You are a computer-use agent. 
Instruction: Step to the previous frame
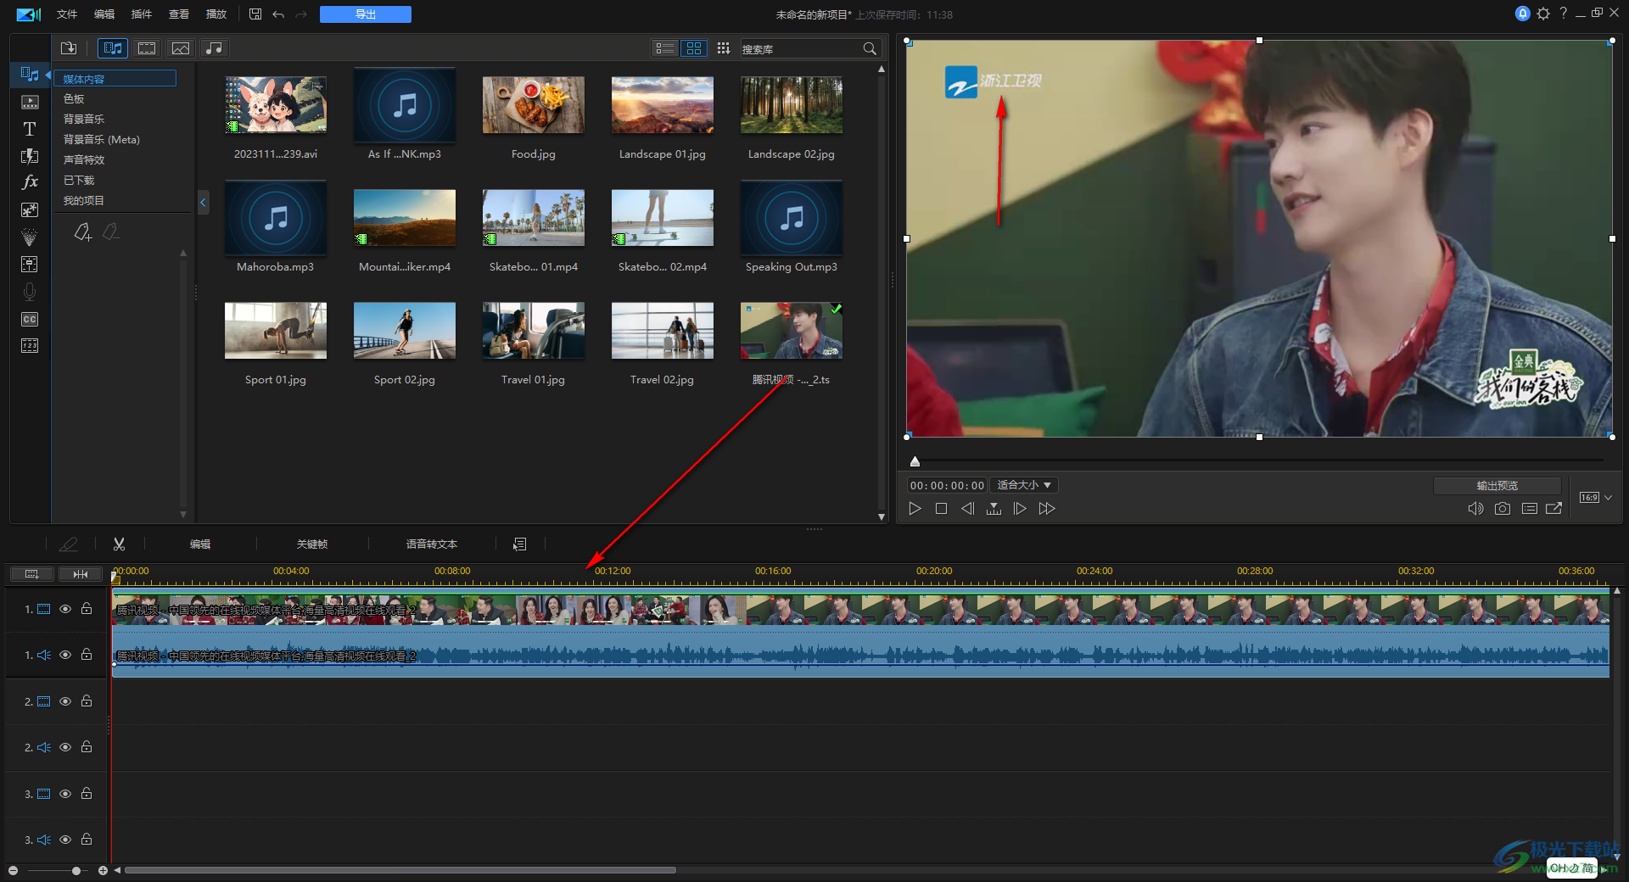tap(967, 509)
